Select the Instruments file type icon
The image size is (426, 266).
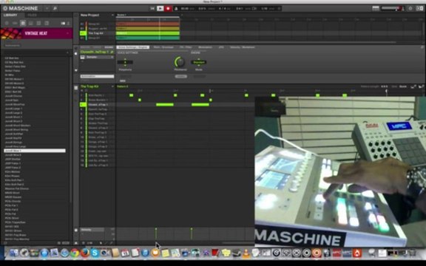(x=31, y=24)
